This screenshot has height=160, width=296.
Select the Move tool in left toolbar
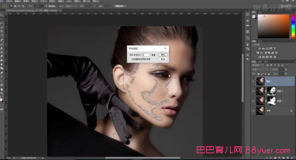pos(2,15)
